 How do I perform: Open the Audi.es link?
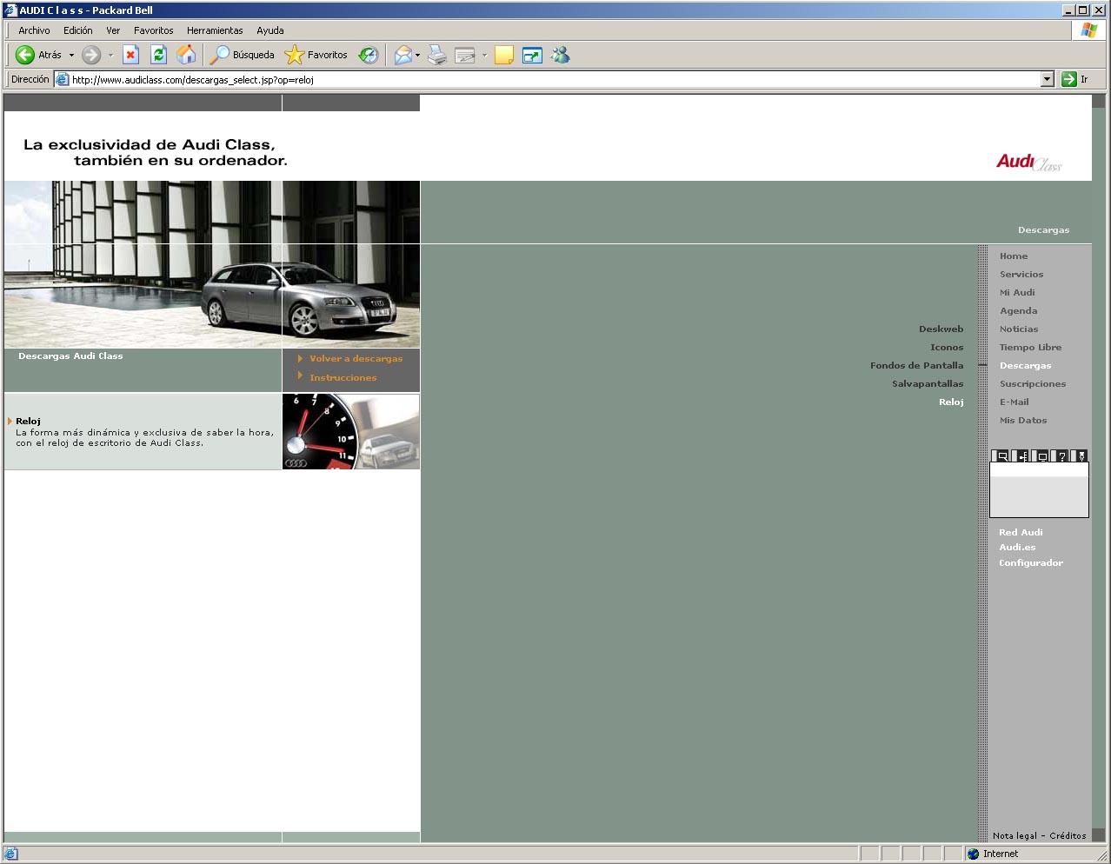(x=1017, y=547)
